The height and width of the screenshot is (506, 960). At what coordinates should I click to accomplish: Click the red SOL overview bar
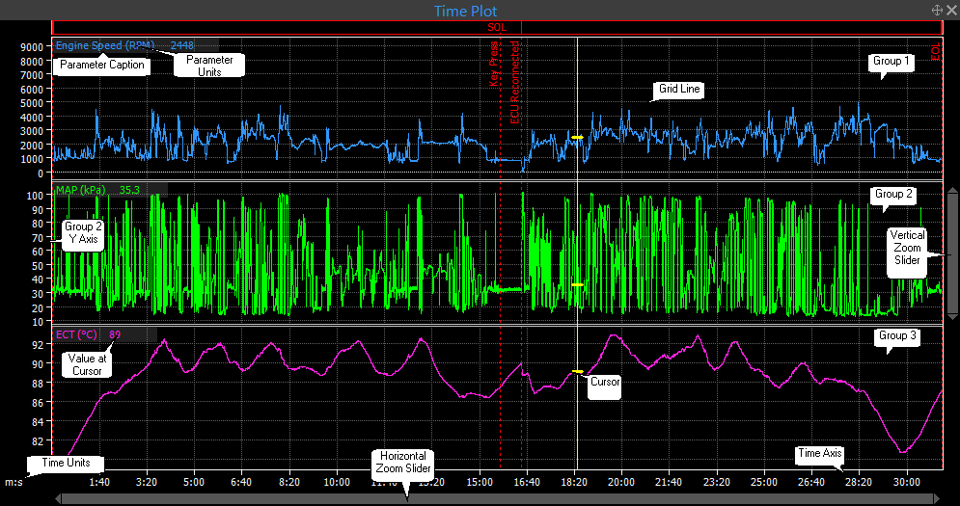point(497,28)
